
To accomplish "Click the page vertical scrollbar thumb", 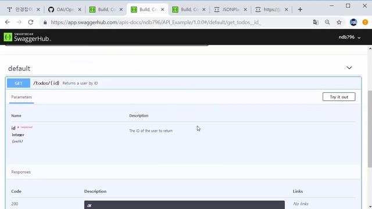I will (370, 129).
